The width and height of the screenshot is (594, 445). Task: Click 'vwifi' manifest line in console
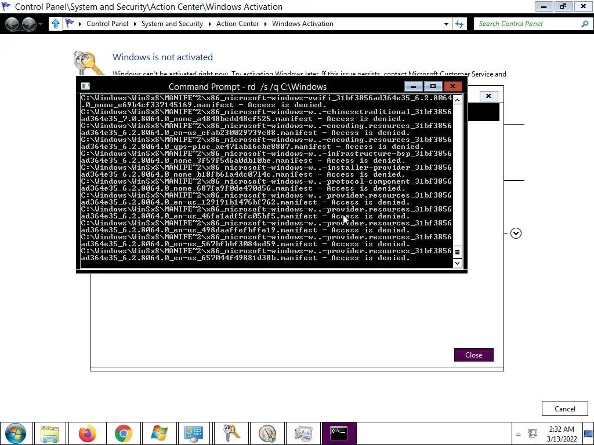[x=266, y=101]
